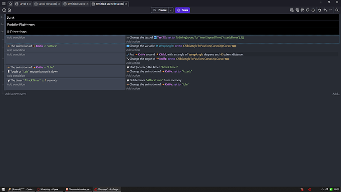341x192 pixels.
Task: Click the Add event toolbar icon
Action: (292, 10)
